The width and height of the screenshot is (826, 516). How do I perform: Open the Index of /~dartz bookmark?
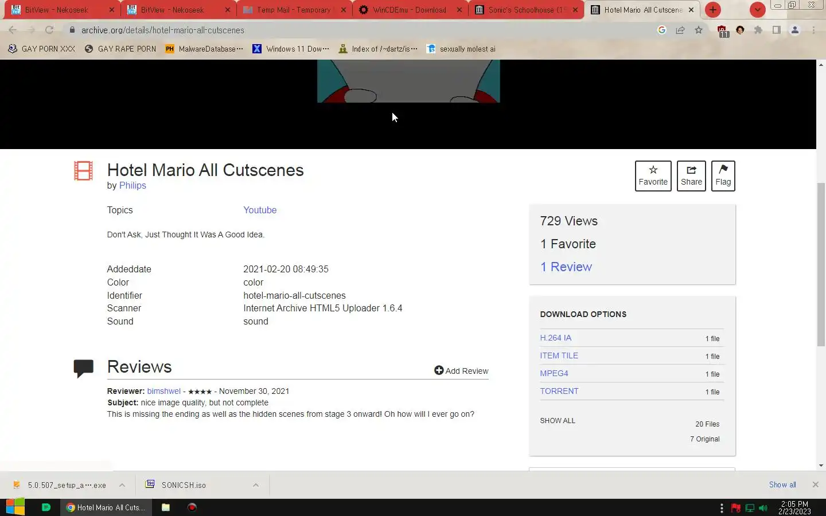379,49
